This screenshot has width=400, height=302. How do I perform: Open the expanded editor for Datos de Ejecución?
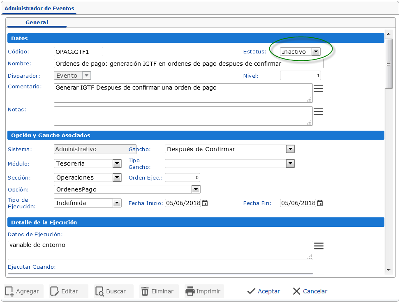click(319, 245)
